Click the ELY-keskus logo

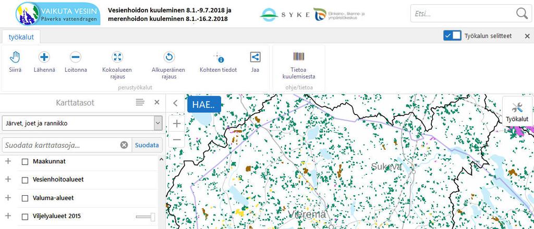339,15
